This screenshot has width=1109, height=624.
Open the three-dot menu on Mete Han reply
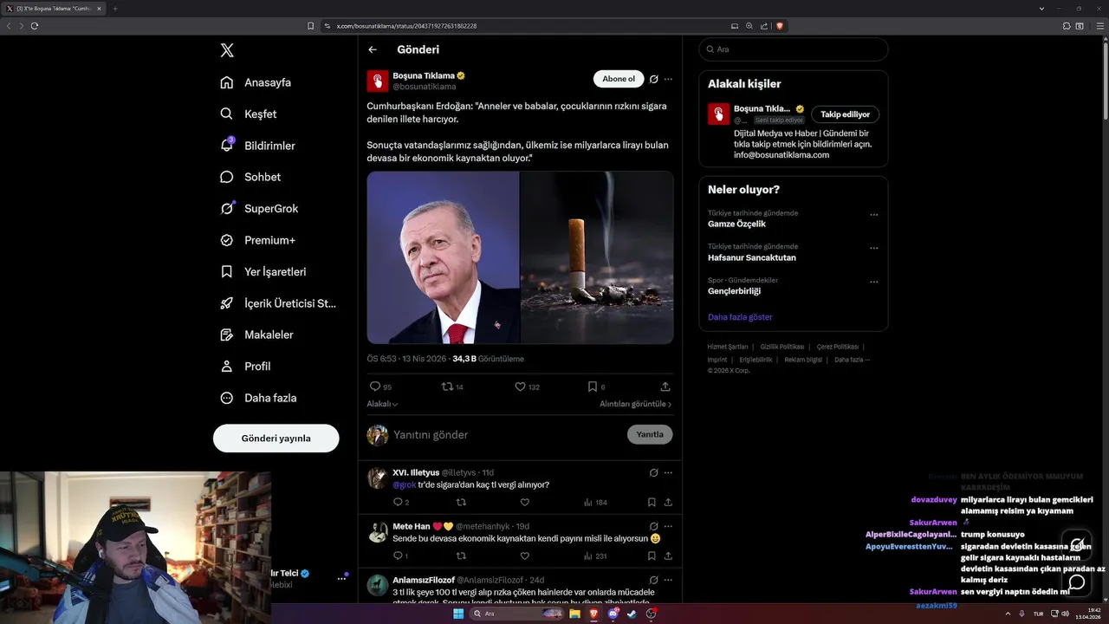668,526
